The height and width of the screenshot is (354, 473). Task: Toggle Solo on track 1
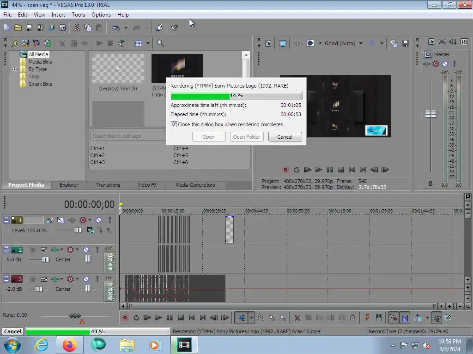coord(110,220)
